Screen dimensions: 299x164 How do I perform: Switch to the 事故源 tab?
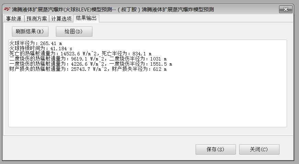click(x=13, y=19)
